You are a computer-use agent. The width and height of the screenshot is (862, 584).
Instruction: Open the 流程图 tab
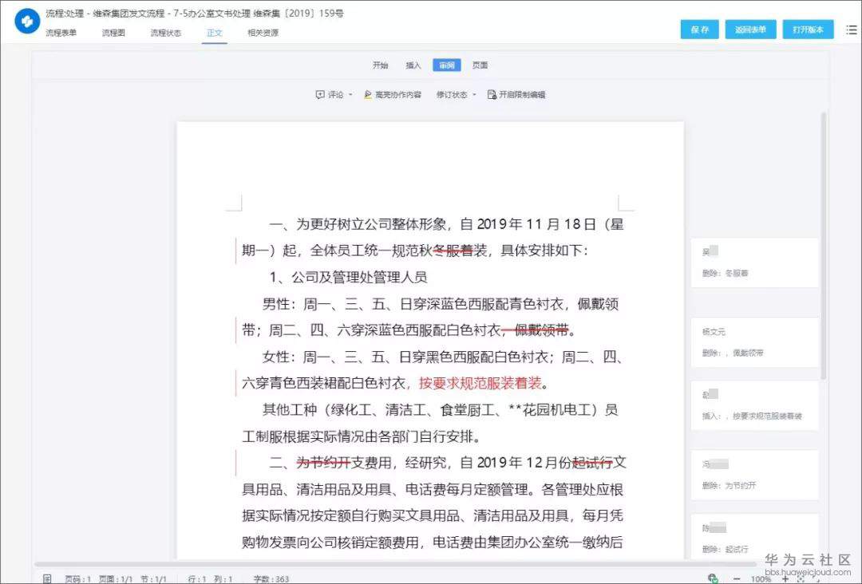click(x=113, y=33)
